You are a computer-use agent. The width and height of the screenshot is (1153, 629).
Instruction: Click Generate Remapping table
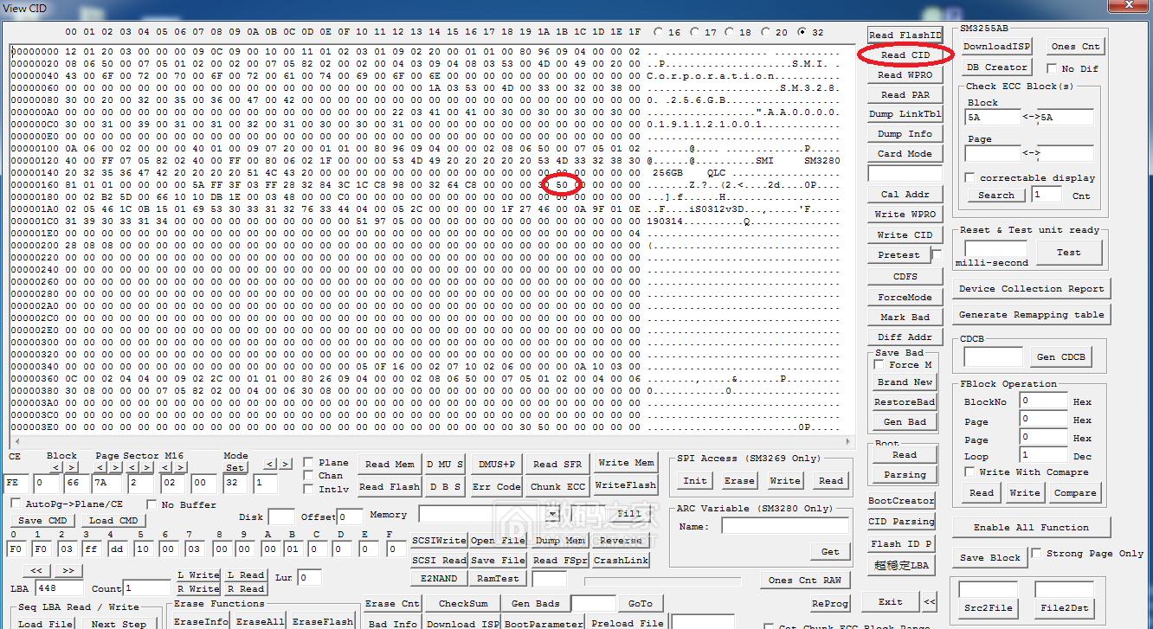pyautogui.click(x=1032, y=314)
